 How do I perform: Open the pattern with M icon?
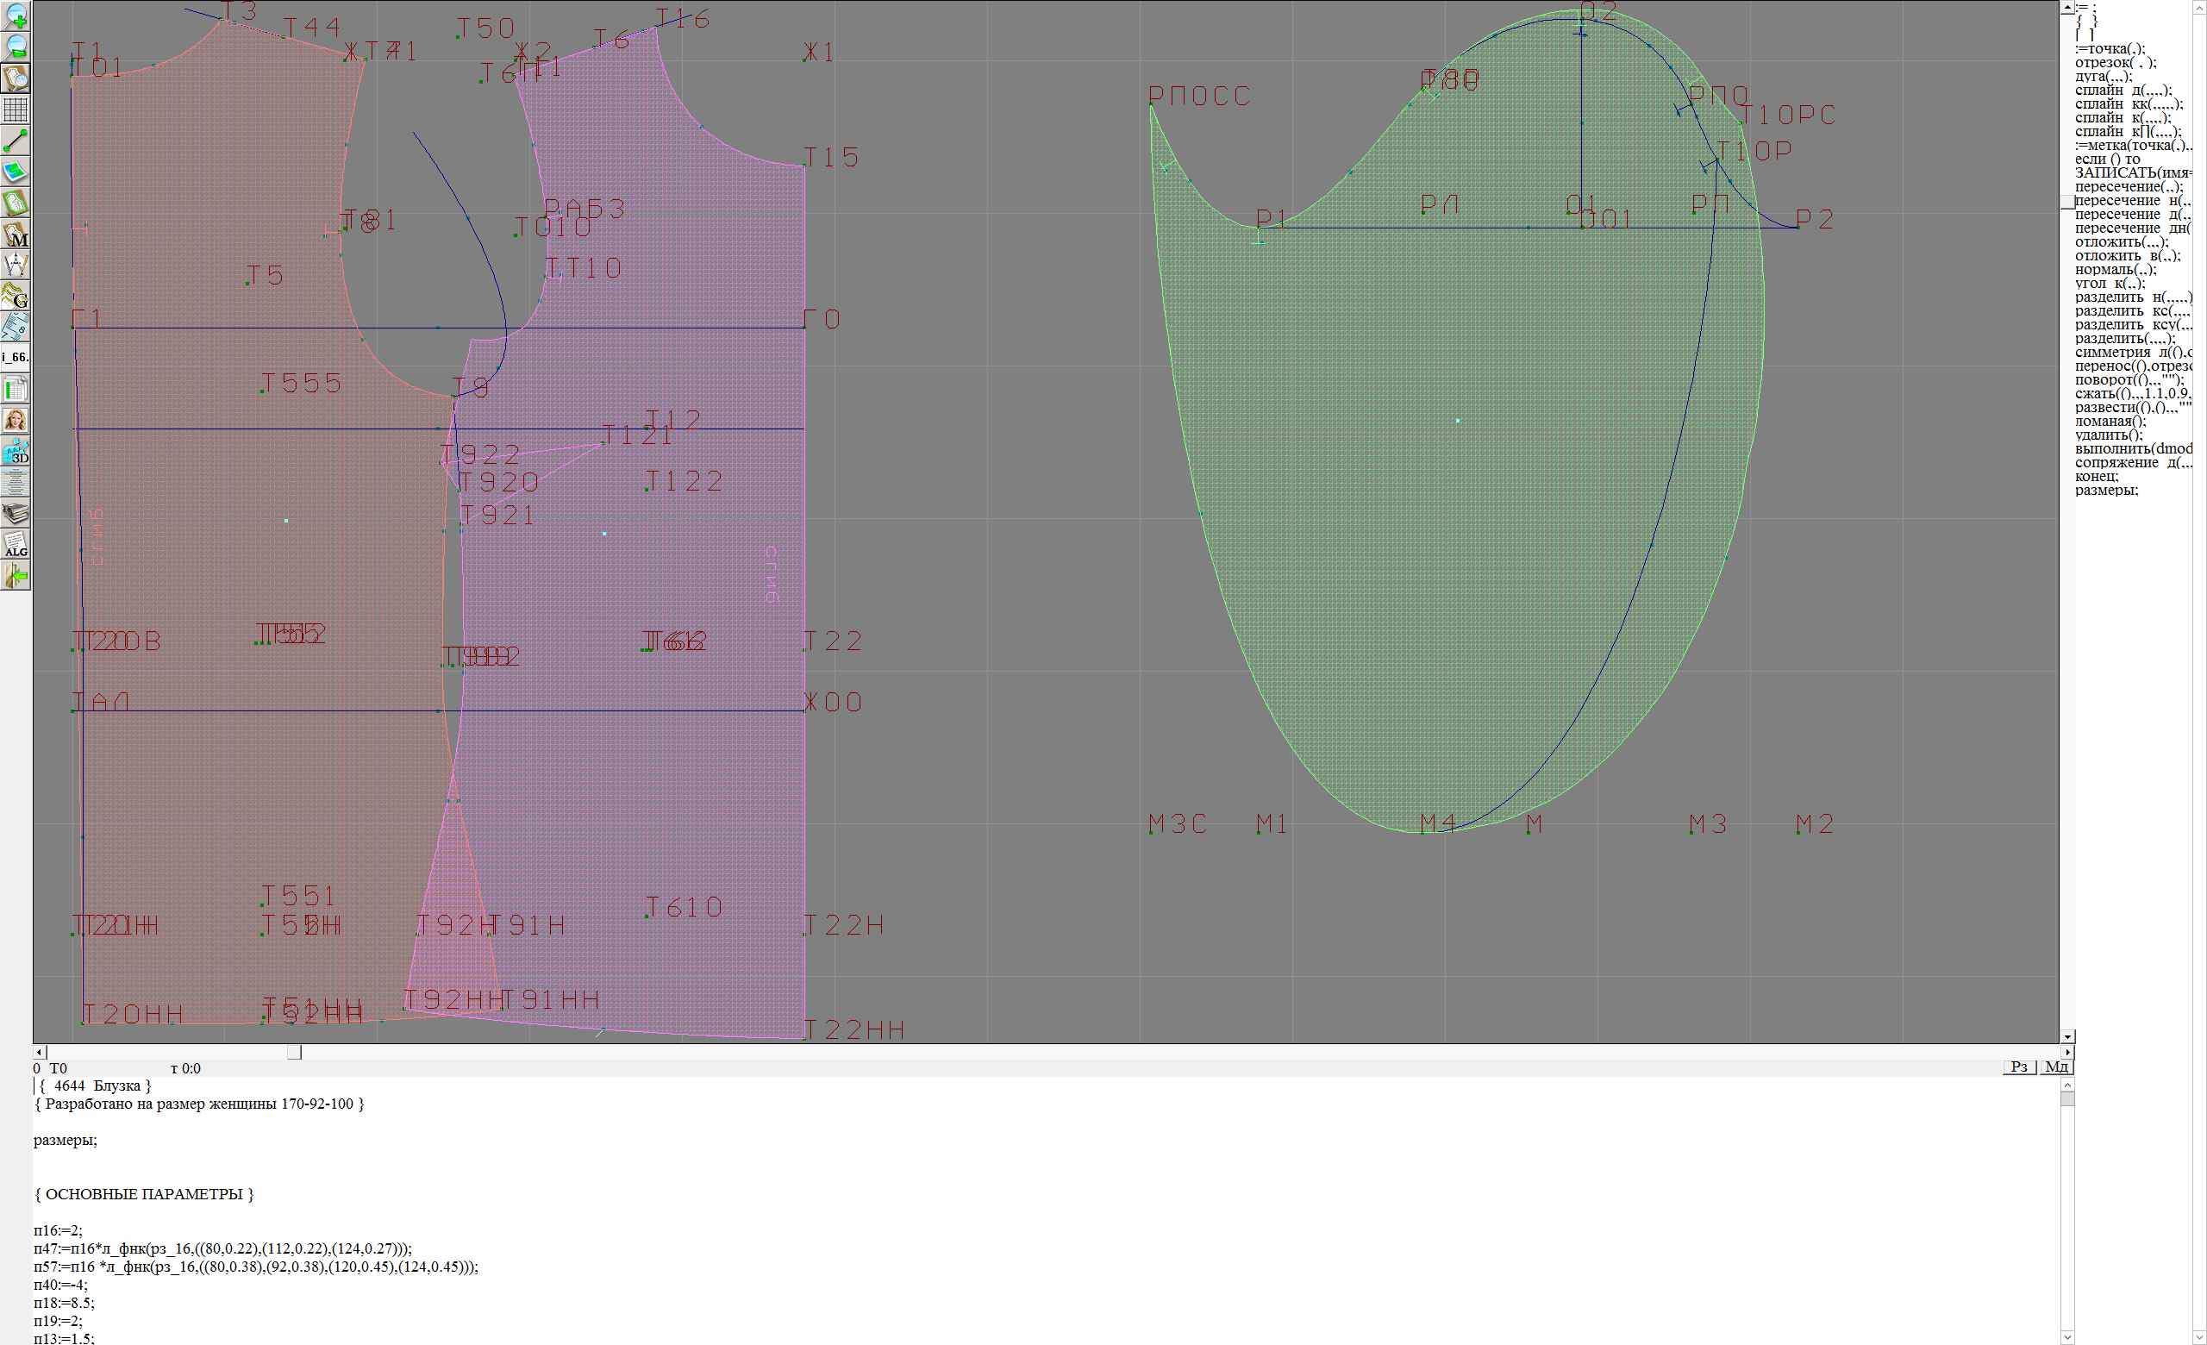click(16, 235)
